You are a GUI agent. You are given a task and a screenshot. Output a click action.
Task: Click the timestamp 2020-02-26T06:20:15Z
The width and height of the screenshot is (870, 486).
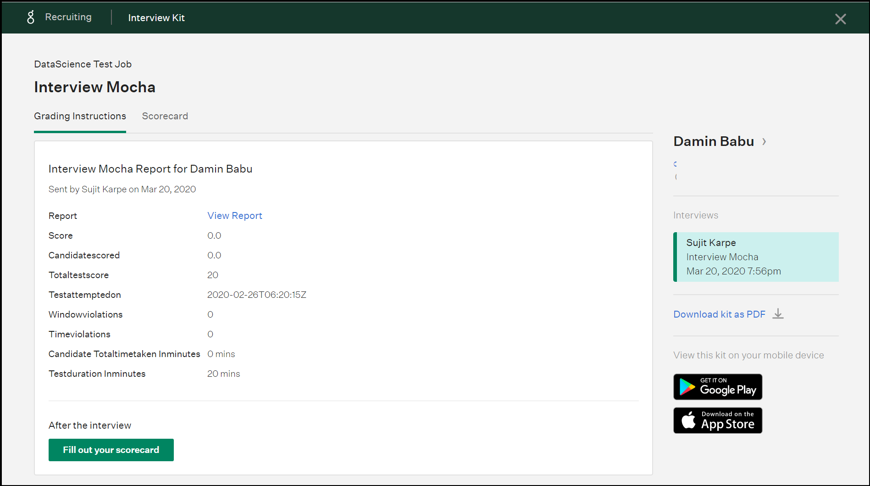[x=257, y=295]
